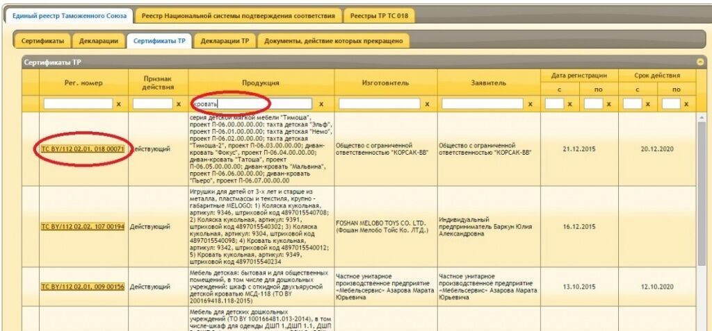712x331 pixels.
Task: Focus the Признак действия filter field
Action: click(x=152, y=104)
